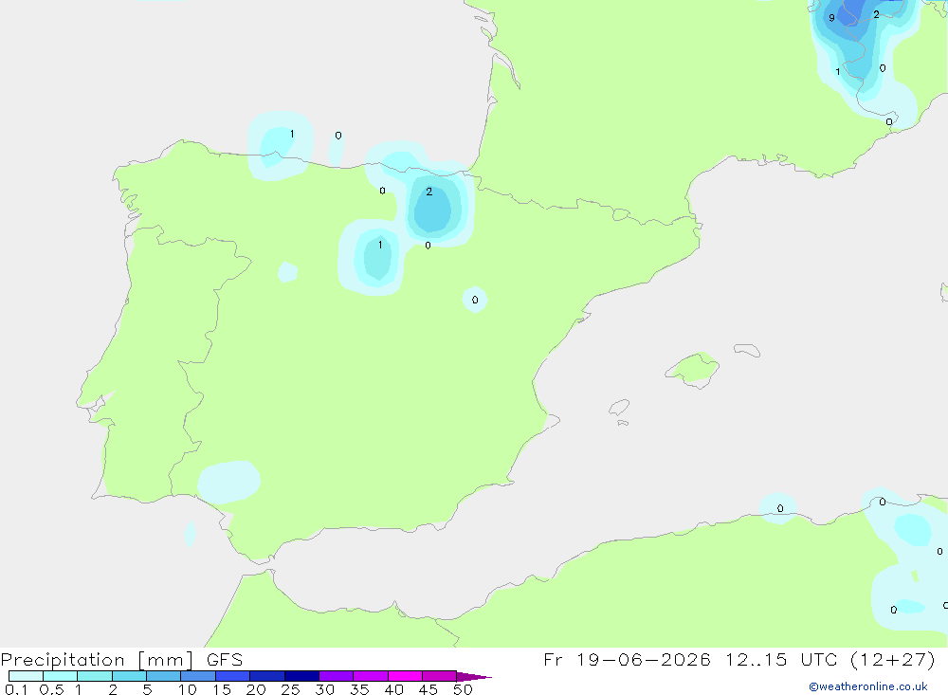Screen dimensions: 948x695
Task: Click the '25' legend scale label
Action: point(290,689)
